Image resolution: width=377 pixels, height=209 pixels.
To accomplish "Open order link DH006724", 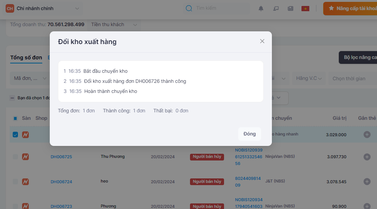I will 61,182.
